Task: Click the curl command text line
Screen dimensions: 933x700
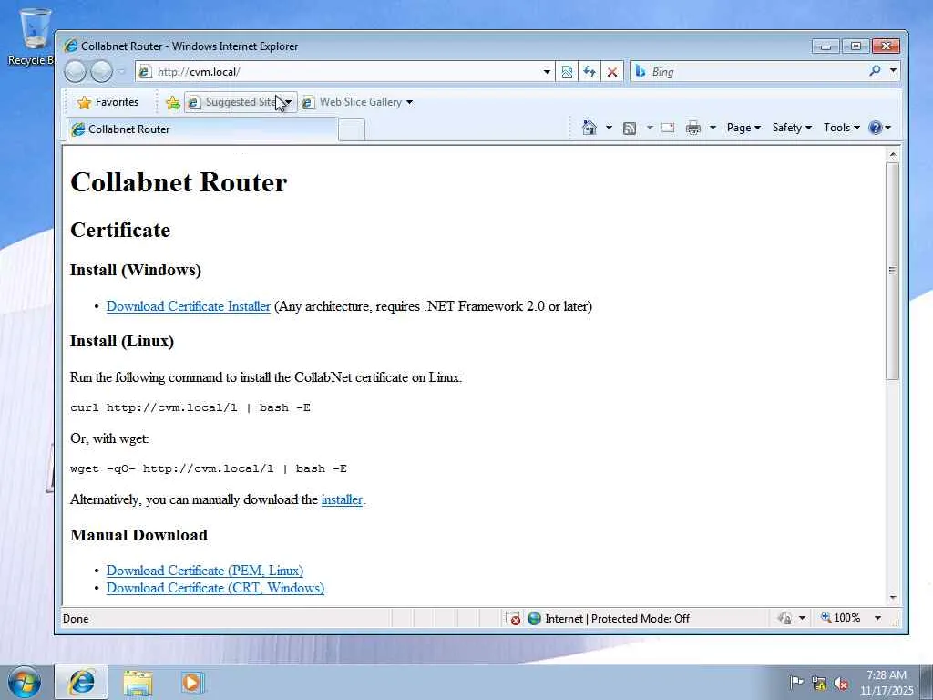Action: [190, 407]
